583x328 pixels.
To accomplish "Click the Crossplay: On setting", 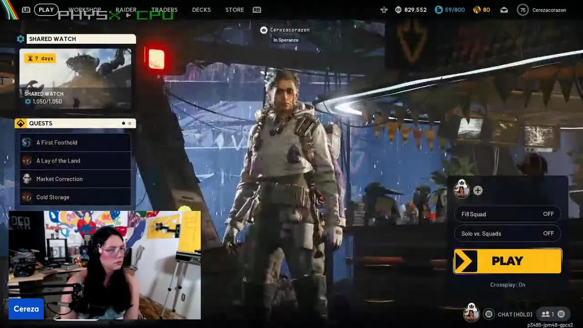I will point(507,285).
